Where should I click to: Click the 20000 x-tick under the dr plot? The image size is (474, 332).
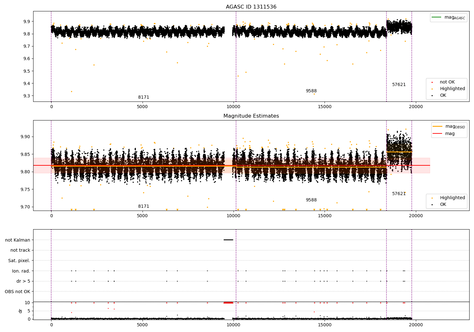click(416, 325)
